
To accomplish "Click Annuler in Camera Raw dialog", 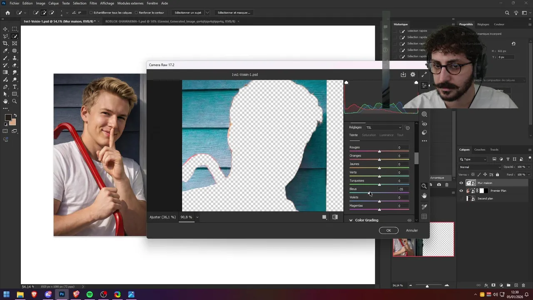I will pos(412,230).
